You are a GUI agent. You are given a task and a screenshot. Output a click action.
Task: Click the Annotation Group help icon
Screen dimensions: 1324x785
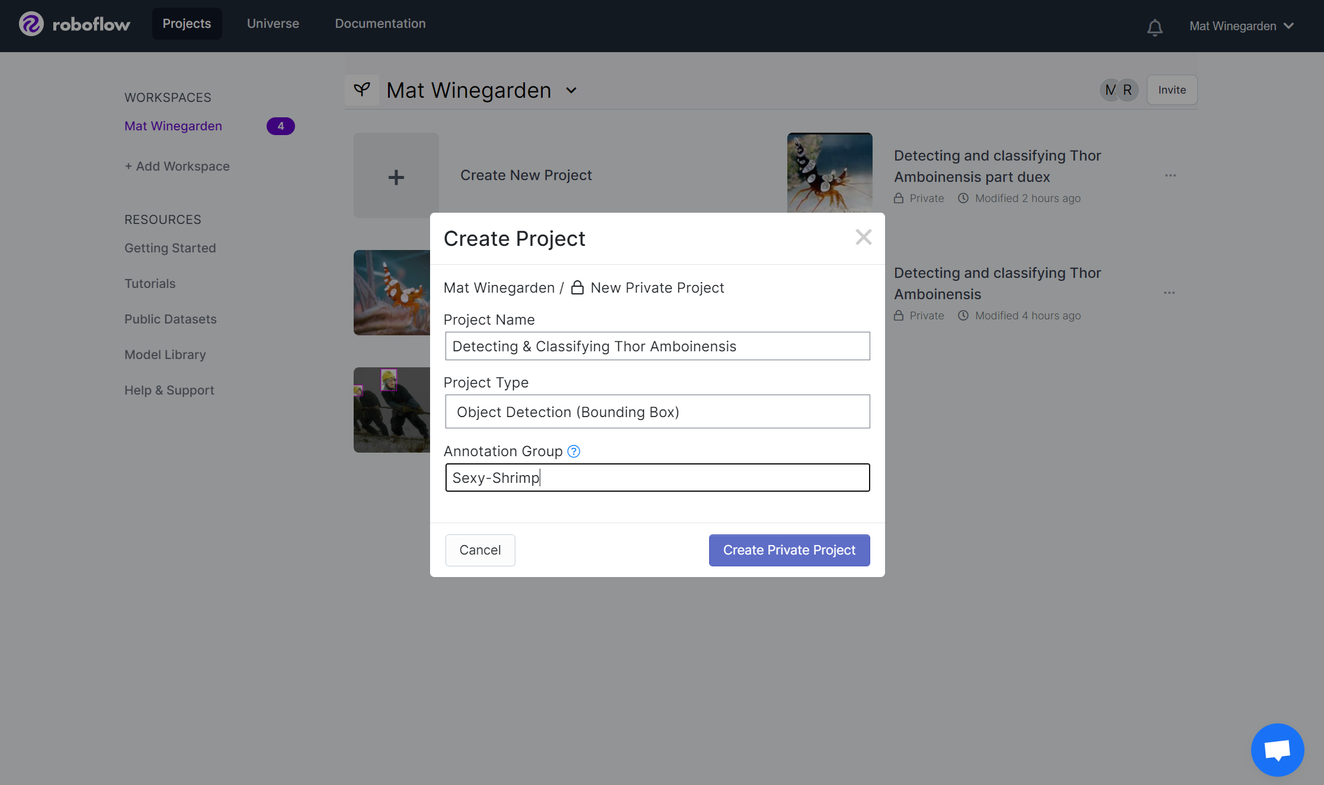tap(573, 451)
